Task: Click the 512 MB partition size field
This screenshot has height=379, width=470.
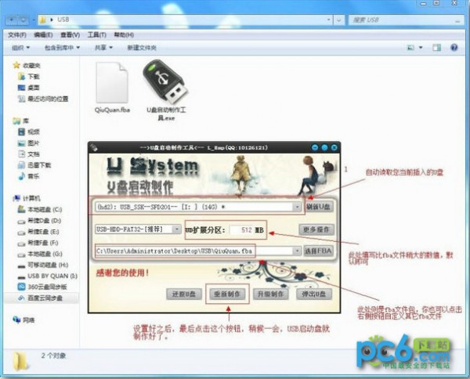Action: tap(241, 229)
